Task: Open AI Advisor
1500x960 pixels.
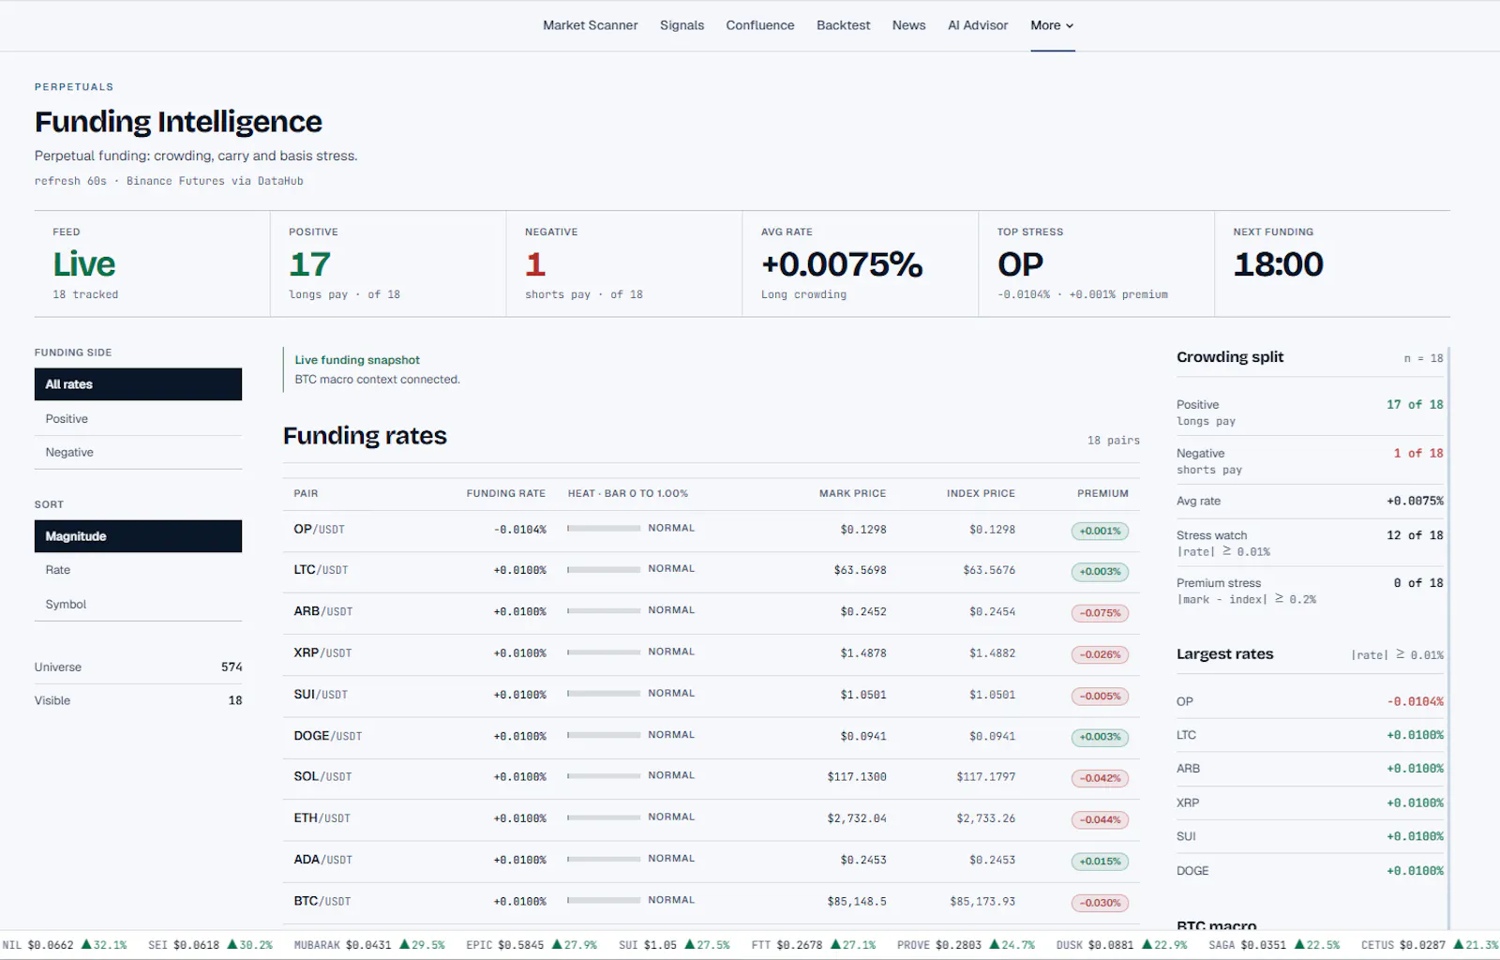Action: click(978, 25)
